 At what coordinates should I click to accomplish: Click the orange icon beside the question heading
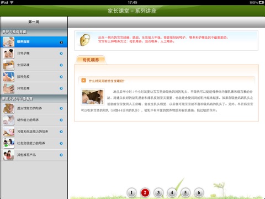pyautogui.click(x=84, y=80)
